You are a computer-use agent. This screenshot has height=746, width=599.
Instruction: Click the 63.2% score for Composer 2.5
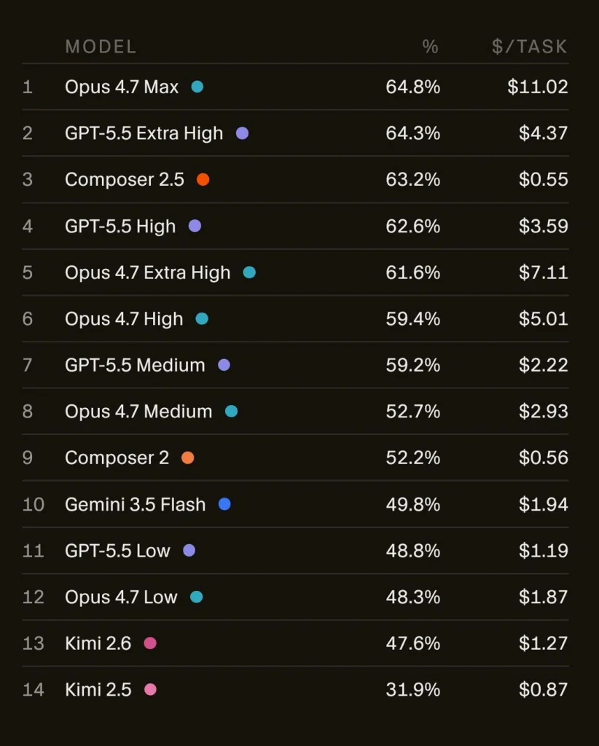coord(413,179)
